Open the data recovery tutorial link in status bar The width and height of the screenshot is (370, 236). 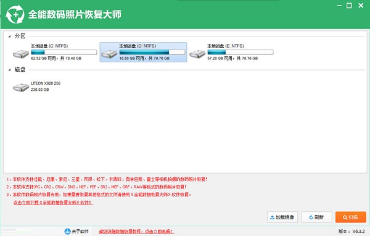[136, 231]
